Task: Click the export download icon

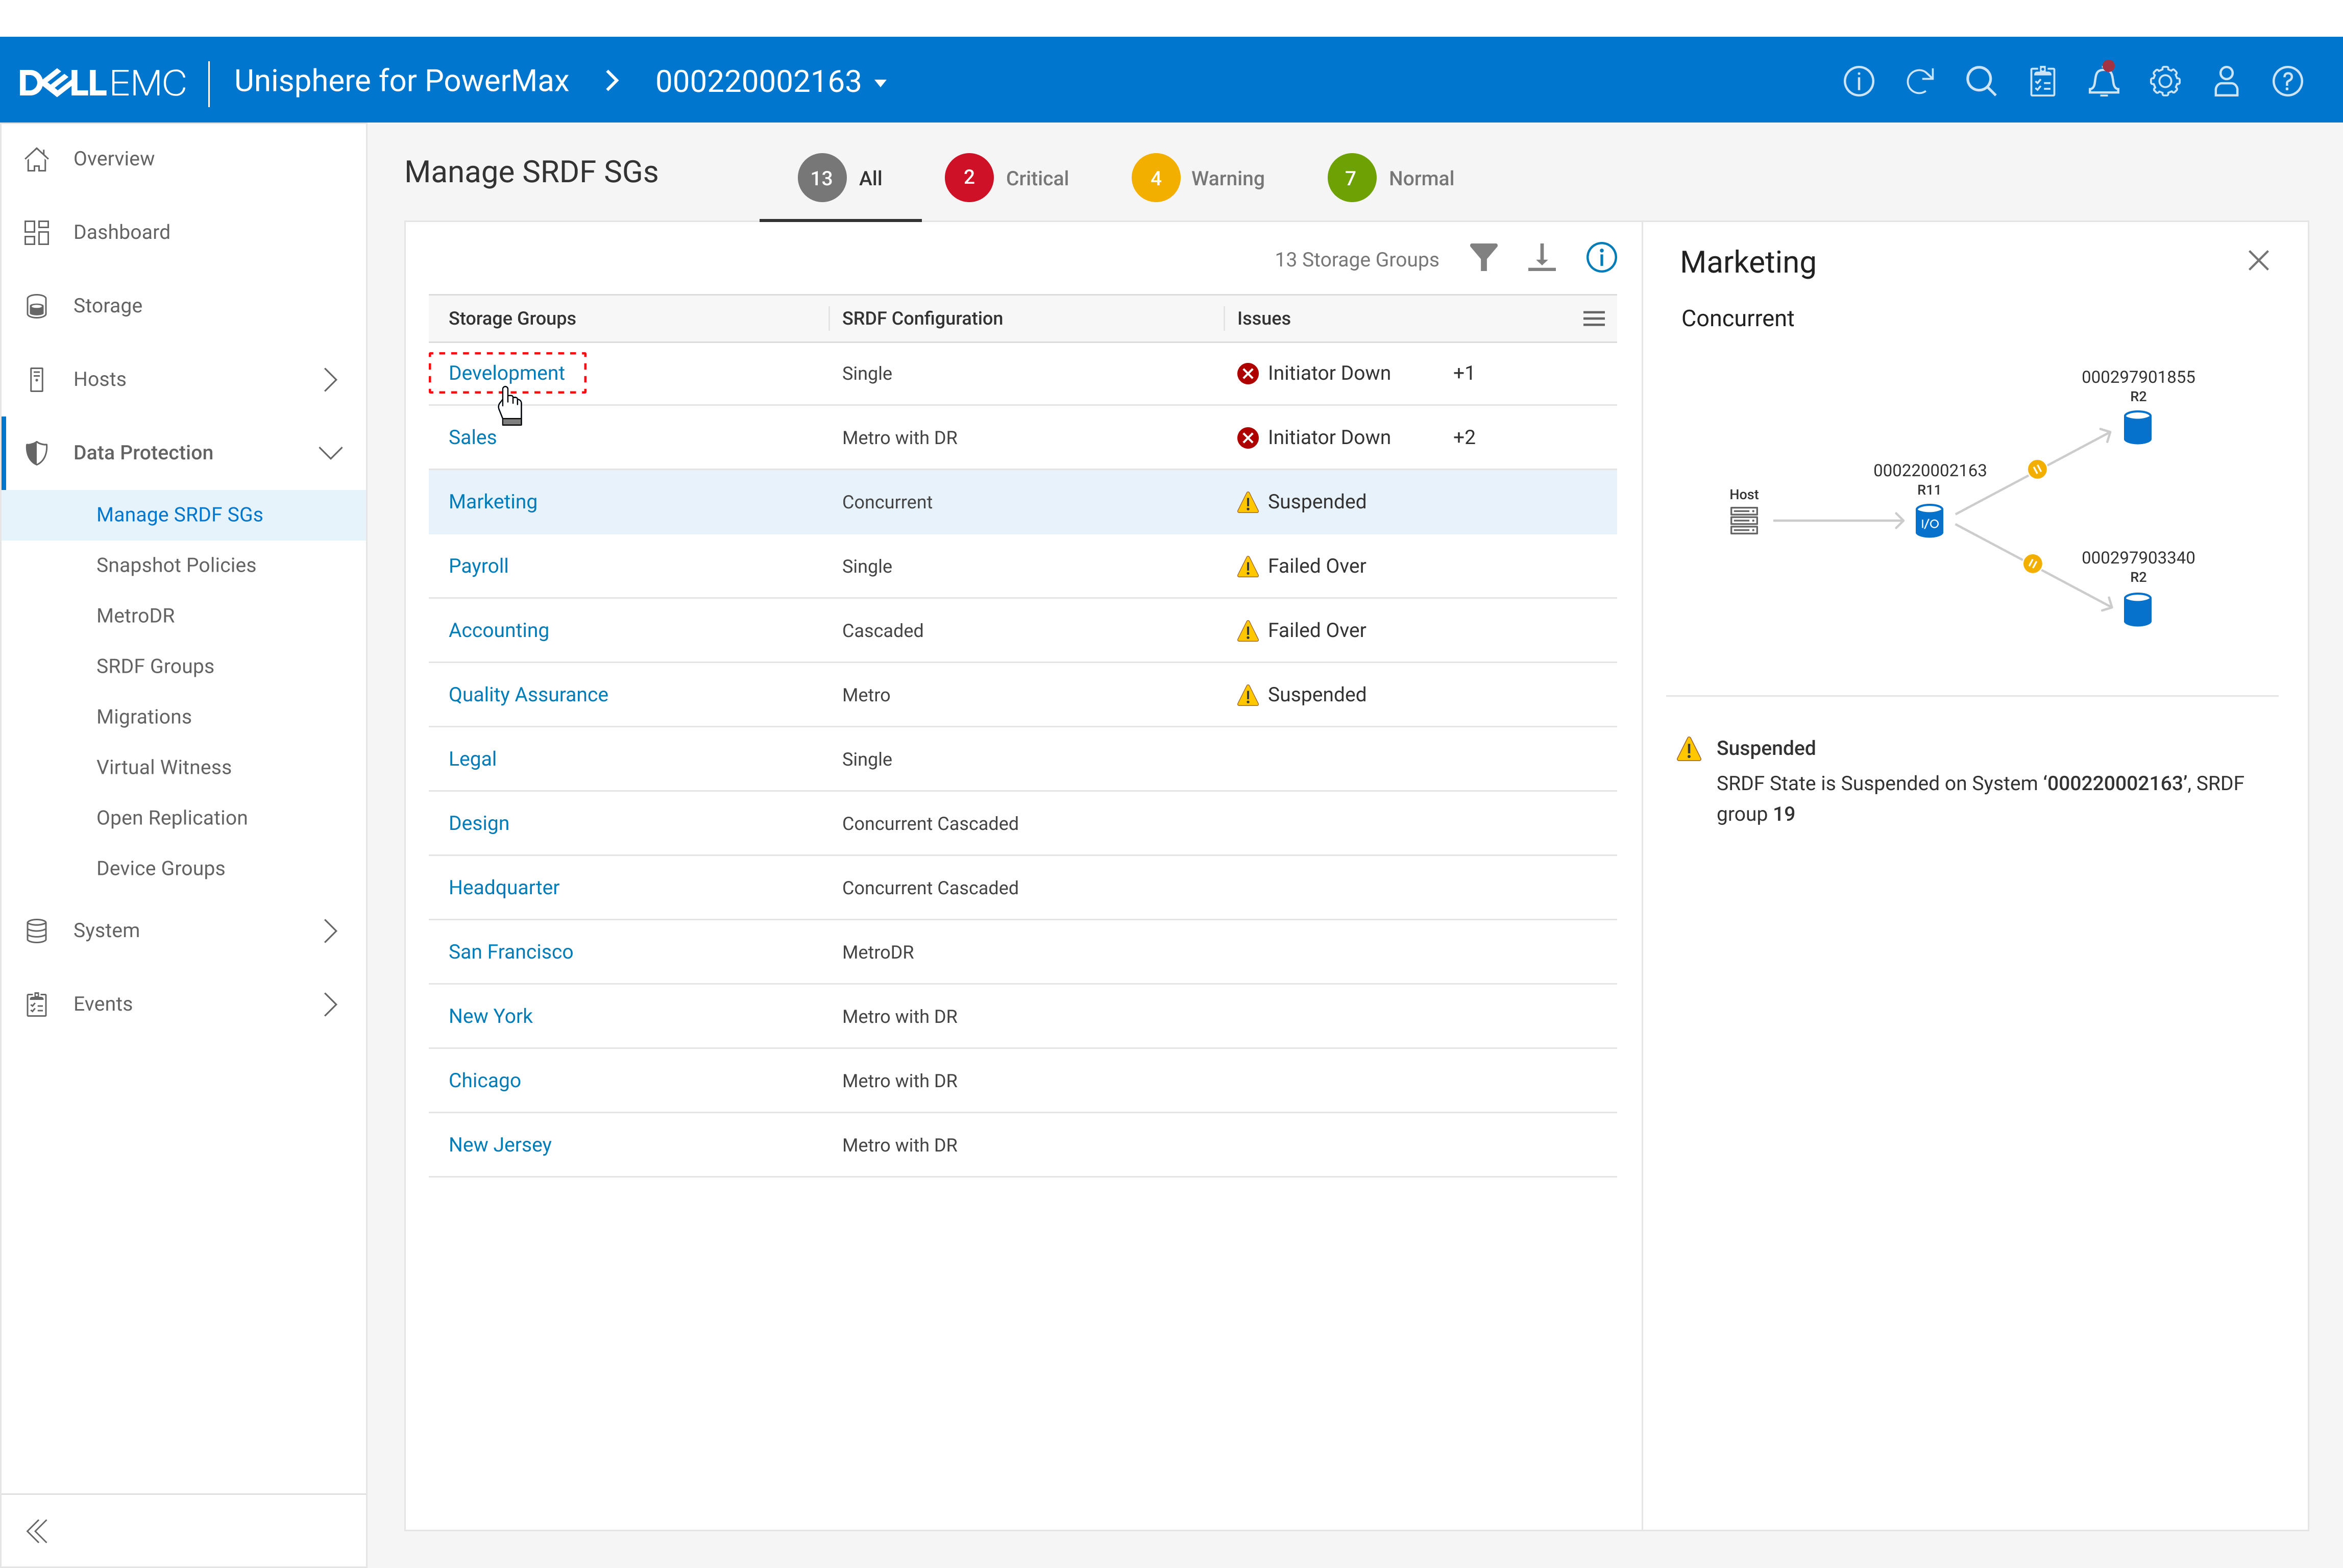Action: (1541, 258)
